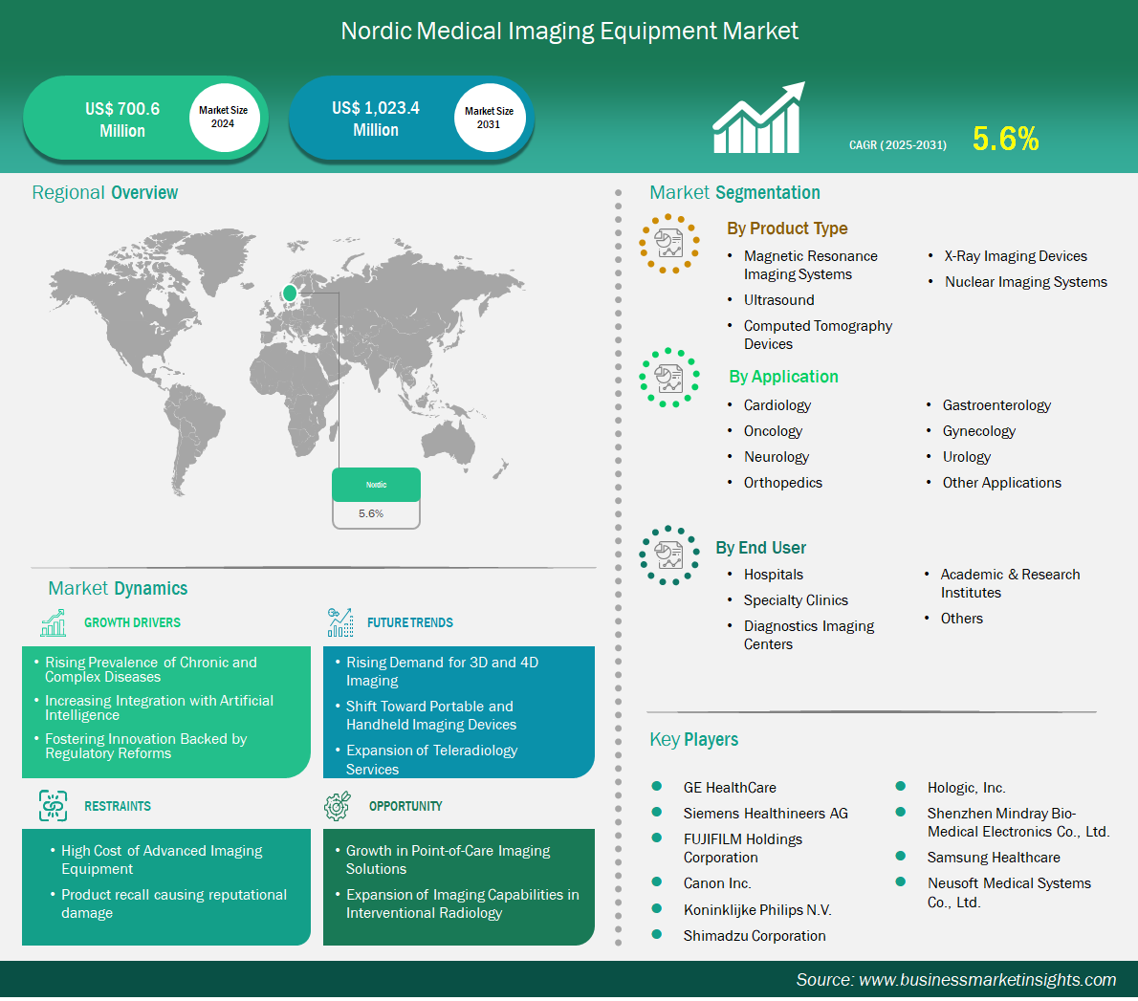Select the GE HealthCare key player bullet

[x=657, y=787]
